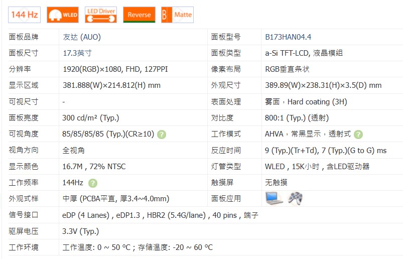Click the 面板品牌 row label
This screenshot has width=403, height=259.
click(x=24, y=37)
